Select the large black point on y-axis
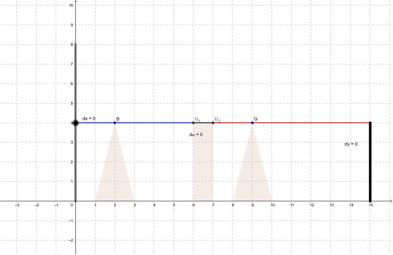The width and height of the screenshot is (393, 255). pos(76,123)
